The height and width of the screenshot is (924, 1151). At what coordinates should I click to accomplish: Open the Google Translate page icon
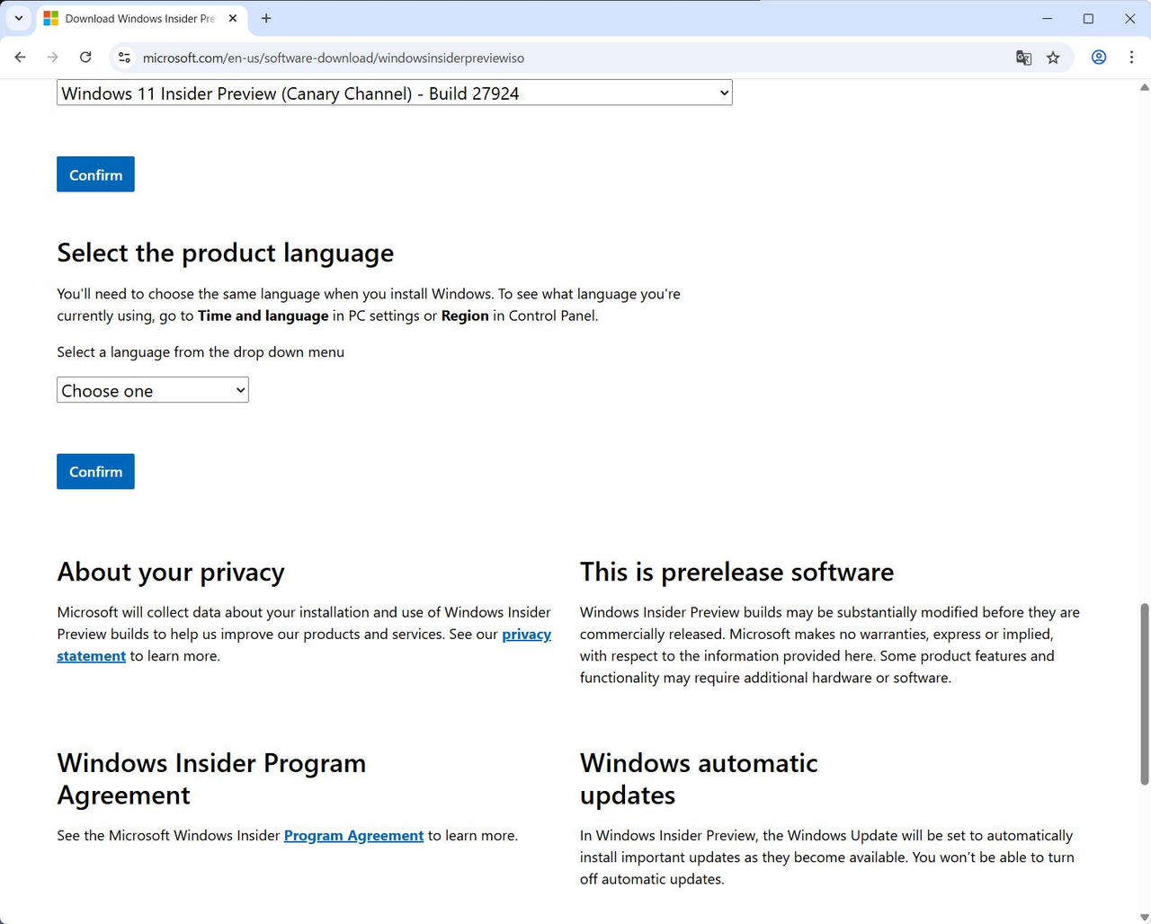1023,58
